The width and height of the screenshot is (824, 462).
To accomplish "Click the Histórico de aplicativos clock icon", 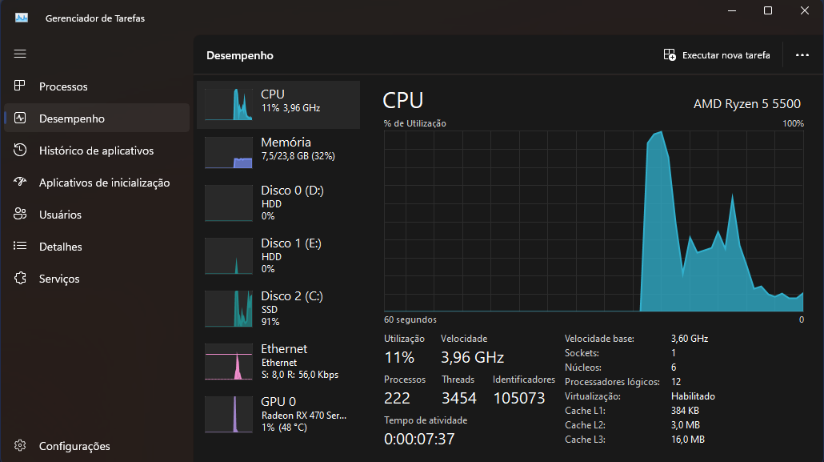I will click(20, 150).
